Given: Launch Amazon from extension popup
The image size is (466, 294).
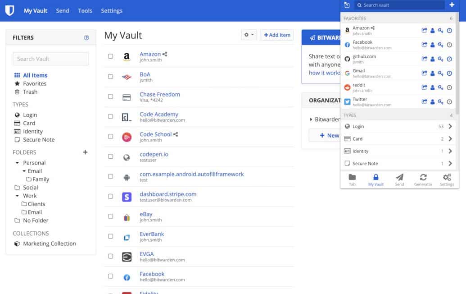Looking at the screenshot, I should tap(424, 30).
